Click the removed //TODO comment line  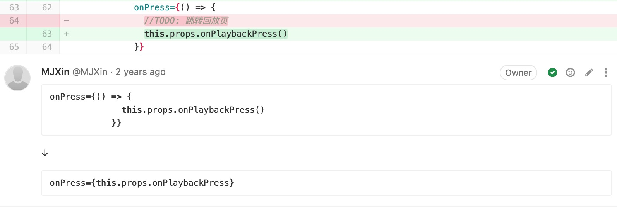(186, 21)
